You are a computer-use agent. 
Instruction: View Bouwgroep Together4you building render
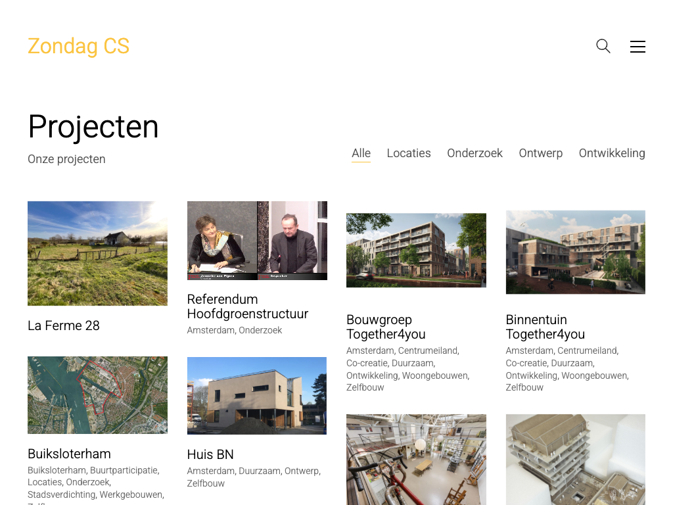tap(416, 250)
